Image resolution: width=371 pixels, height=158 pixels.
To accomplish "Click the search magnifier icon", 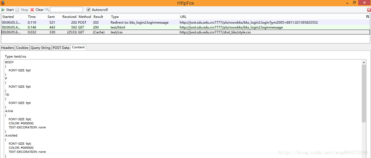I will click(x=47, y=10).
